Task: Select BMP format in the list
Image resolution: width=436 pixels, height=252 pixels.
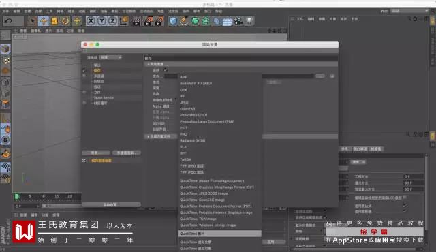Action: point(183,77)
